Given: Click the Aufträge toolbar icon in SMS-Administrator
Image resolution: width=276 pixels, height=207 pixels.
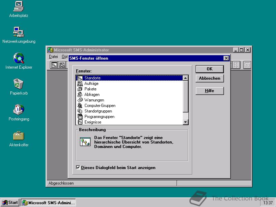Looking at the screenshot, I should click(62, 65).
